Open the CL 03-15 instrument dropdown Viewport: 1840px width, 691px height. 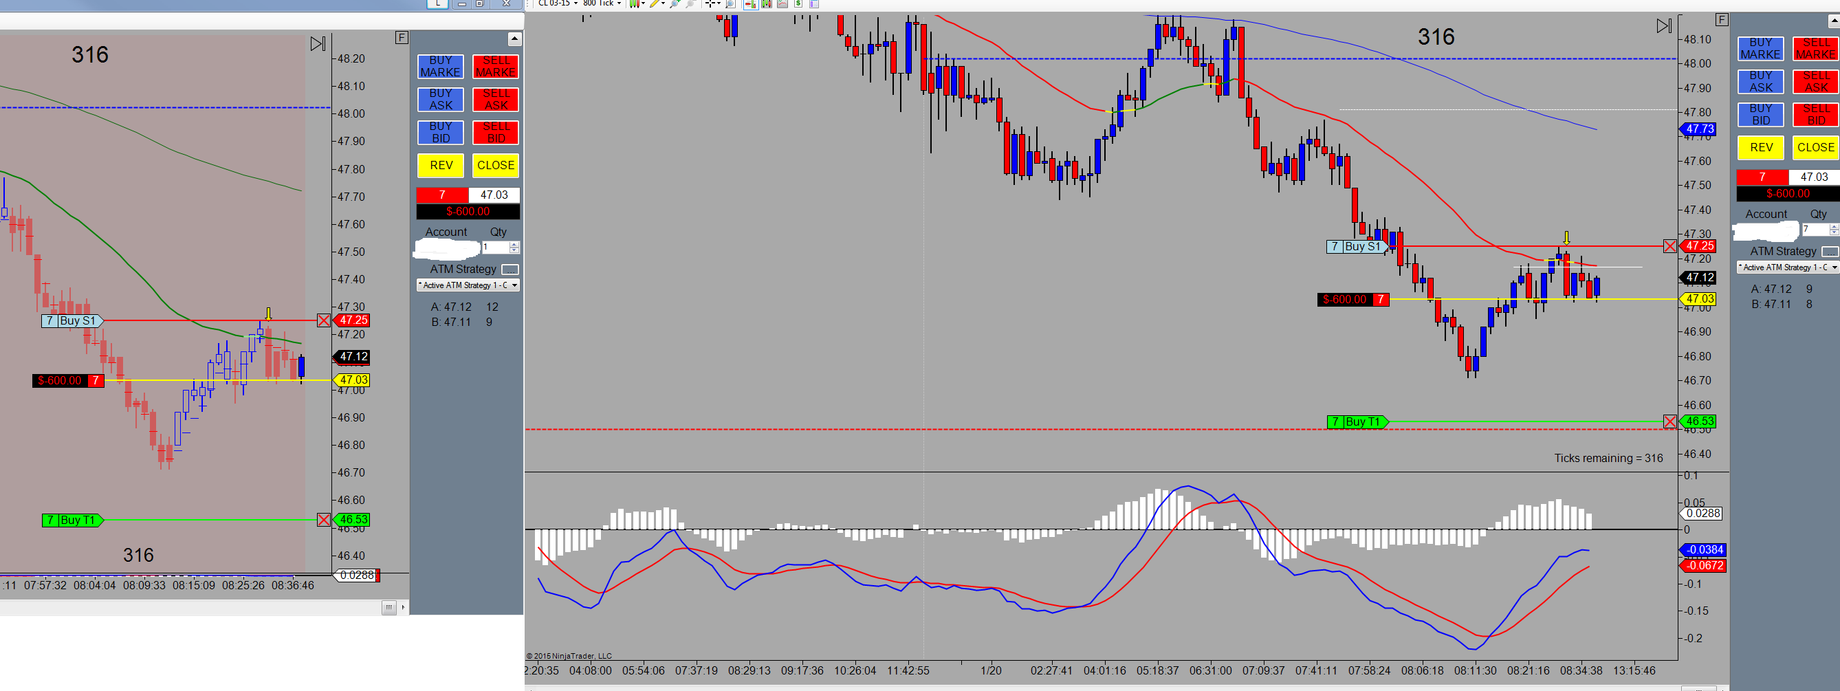tap(558, 3)
